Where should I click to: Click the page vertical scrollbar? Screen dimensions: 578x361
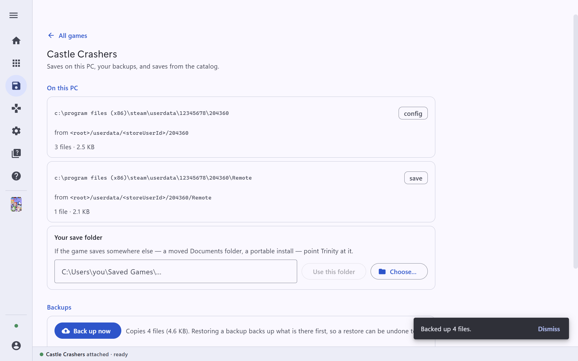click(575, 141)
